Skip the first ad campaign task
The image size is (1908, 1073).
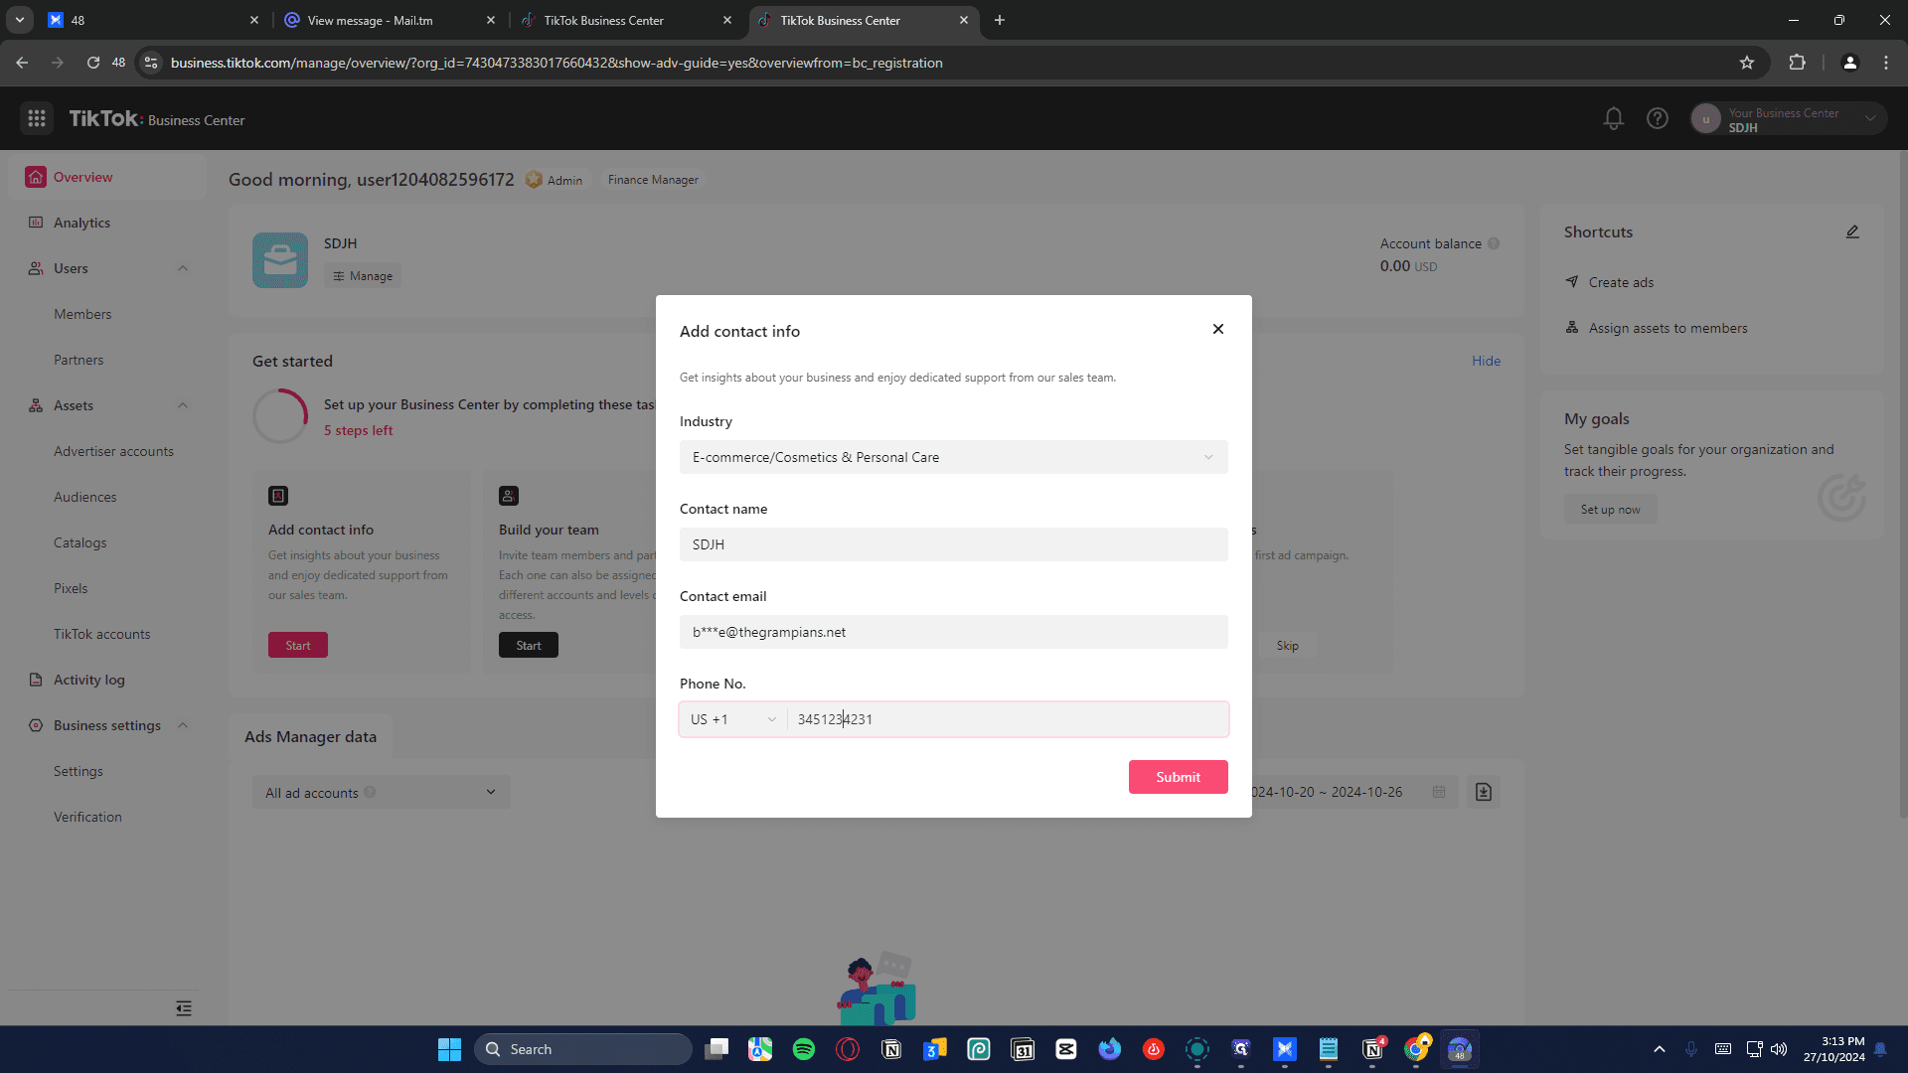pyautogui.click(x=1288, y=645)
